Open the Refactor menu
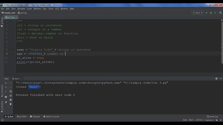This screenshot has height=125, width=223. point(37,9)
